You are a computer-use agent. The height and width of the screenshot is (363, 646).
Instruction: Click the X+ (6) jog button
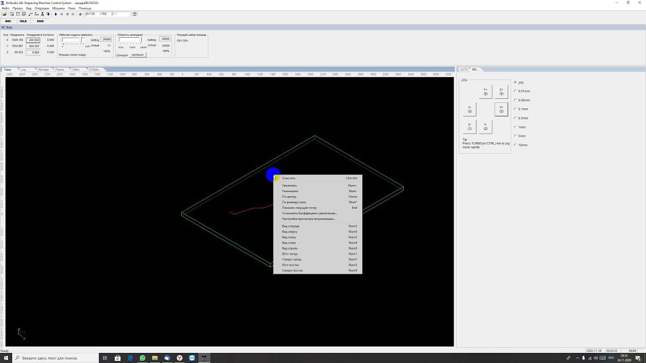click(x=501, y=109)
